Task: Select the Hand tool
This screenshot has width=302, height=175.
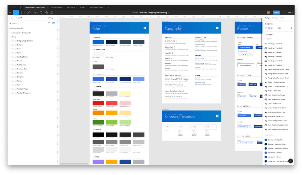Action: 47,12
